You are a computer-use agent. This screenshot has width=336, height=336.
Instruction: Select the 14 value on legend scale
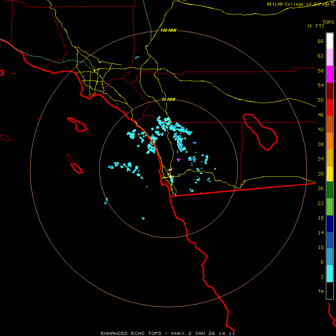click(x=321, y=233)
